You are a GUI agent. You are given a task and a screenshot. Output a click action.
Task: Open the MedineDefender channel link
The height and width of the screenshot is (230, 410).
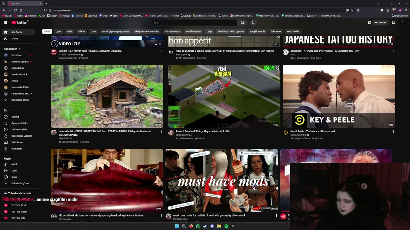pos(184,135)
